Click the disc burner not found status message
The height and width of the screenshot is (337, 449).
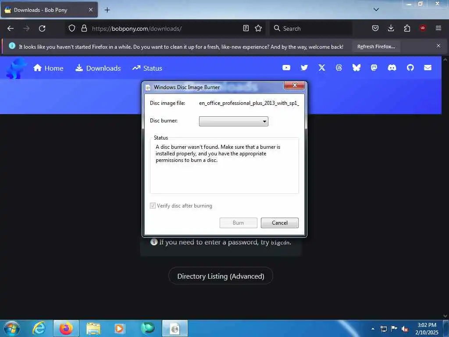pos(218,154)
